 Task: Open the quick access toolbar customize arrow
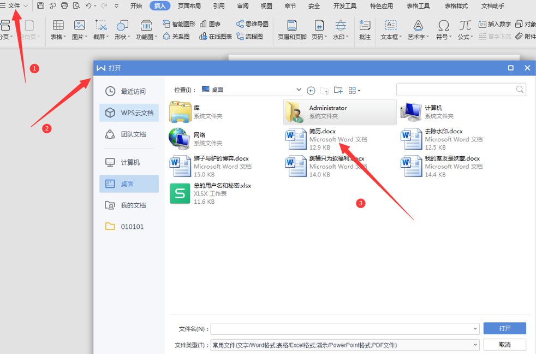117,6
